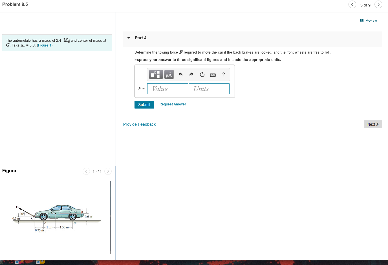The image size is (388, 265).
Task: Click Request Answer
Action: point(173,104)
